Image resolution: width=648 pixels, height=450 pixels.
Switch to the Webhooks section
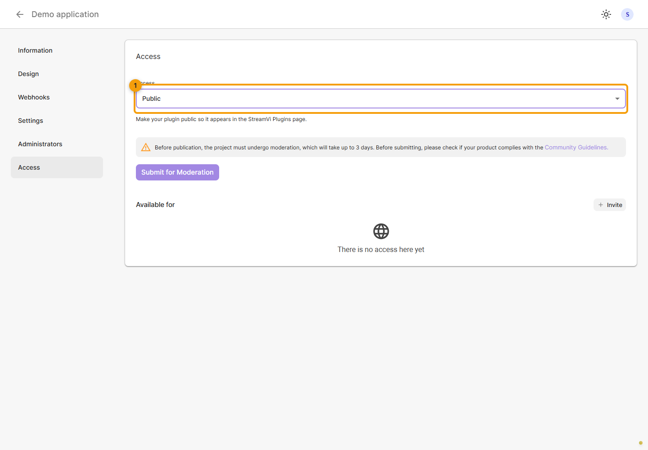click(57, 97)
